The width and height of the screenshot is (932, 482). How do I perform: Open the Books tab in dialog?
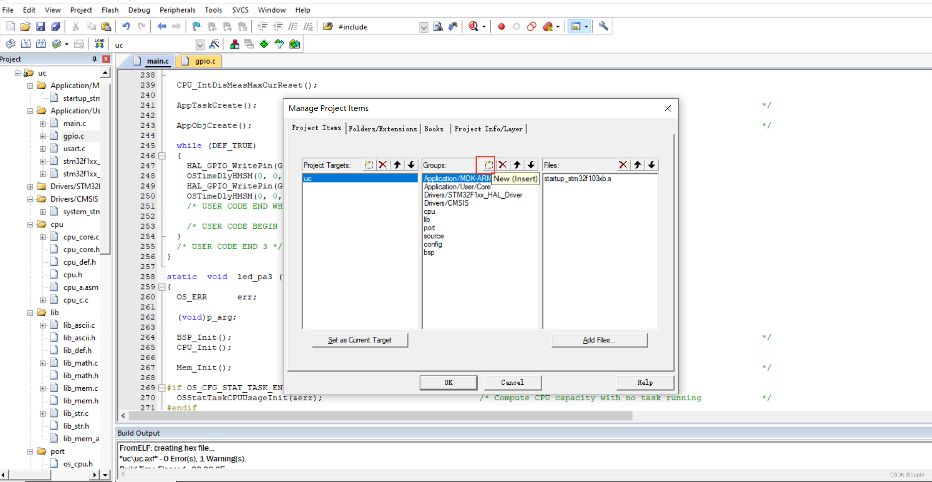434,129
